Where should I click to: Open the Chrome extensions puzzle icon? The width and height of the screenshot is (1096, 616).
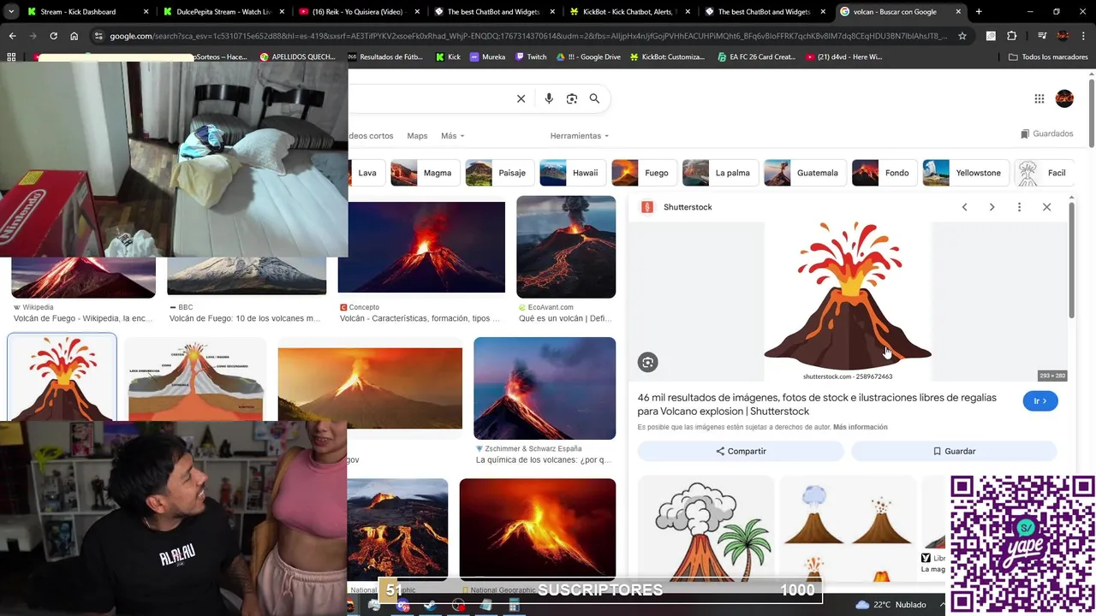pos(1012,36)
